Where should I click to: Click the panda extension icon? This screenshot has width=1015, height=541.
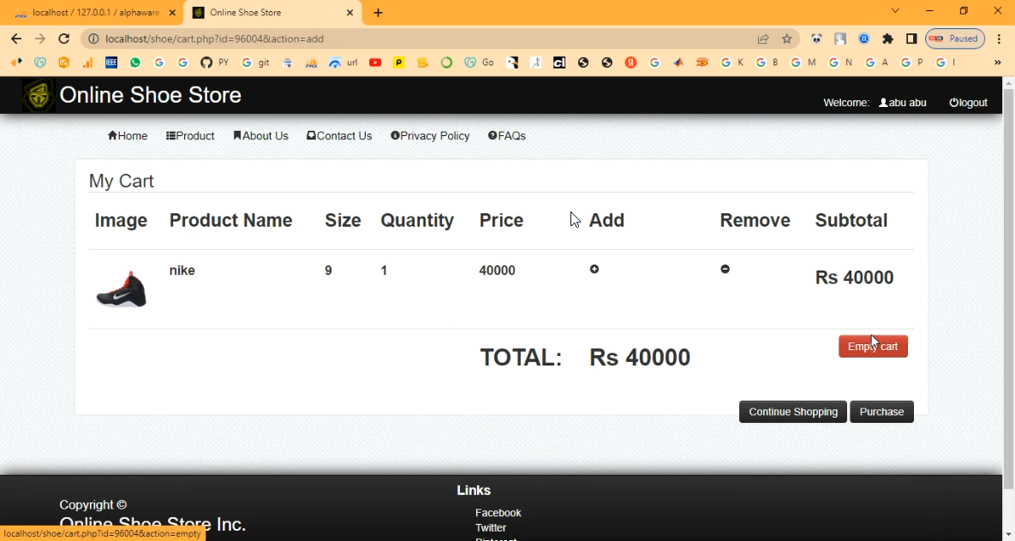[816, 39]
